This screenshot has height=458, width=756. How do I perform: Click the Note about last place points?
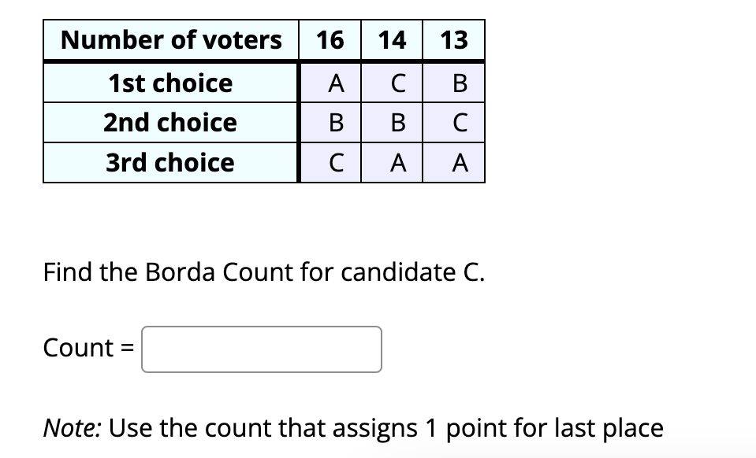tap(355, 427)
